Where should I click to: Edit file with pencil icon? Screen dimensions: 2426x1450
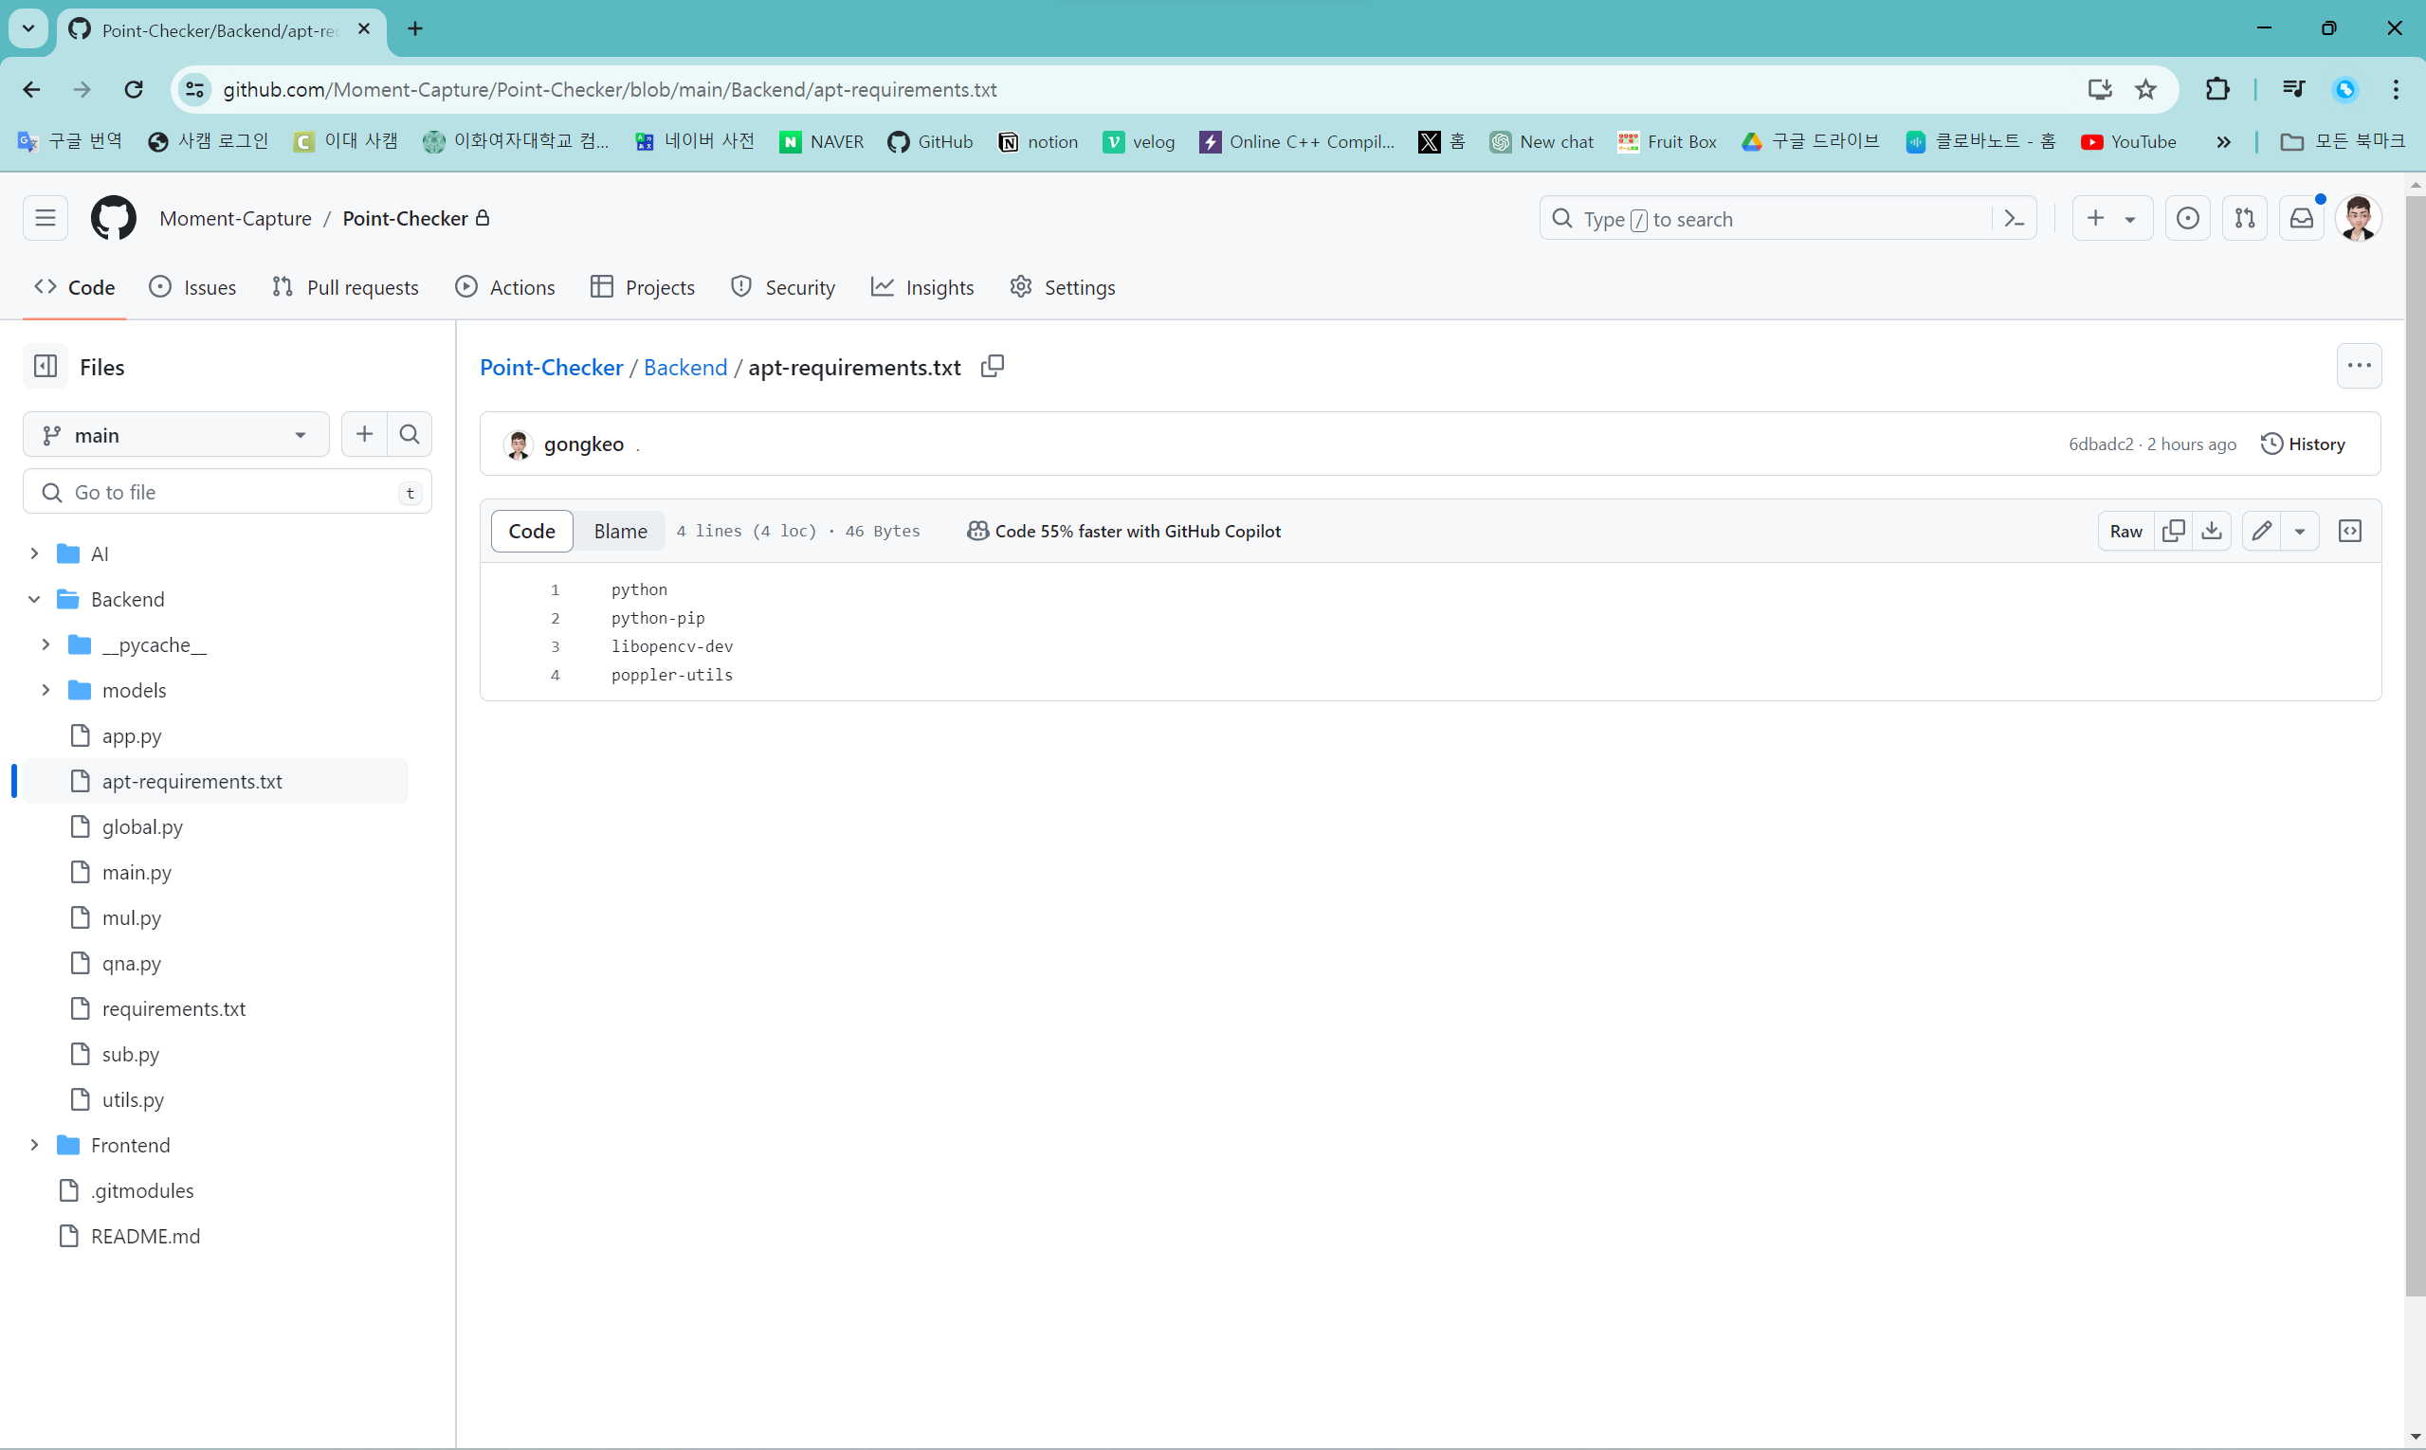[2262, 531]
